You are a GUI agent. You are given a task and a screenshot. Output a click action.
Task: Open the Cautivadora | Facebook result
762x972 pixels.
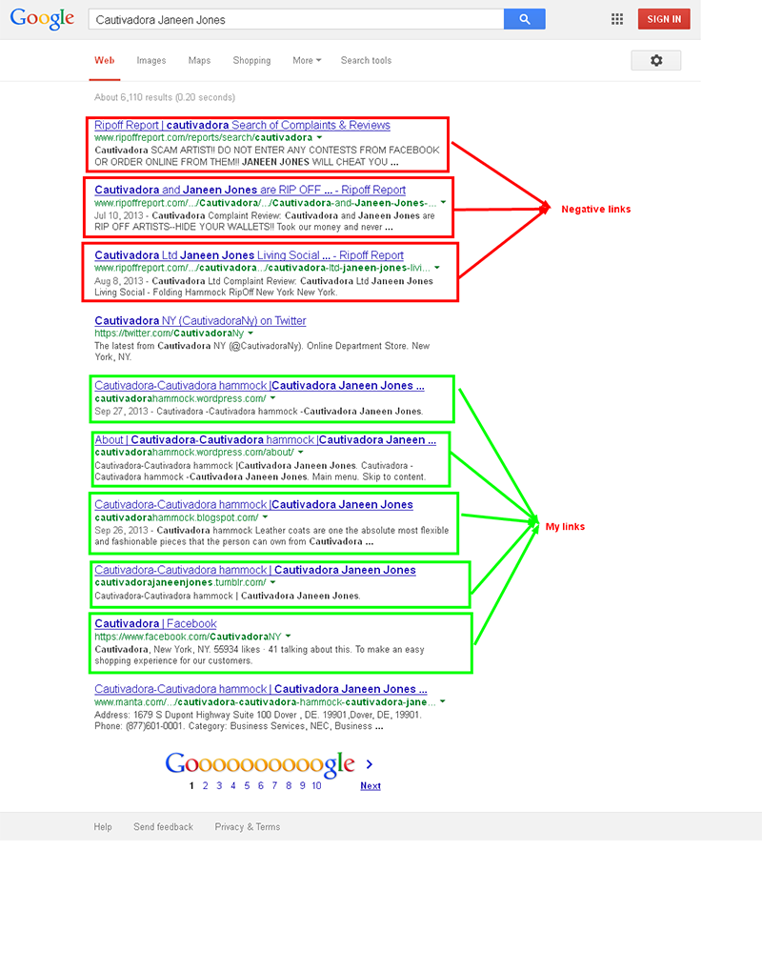155,623
